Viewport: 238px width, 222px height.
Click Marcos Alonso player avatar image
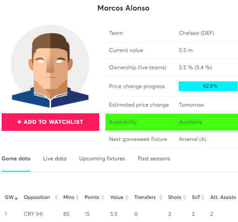tap(50, 66)
